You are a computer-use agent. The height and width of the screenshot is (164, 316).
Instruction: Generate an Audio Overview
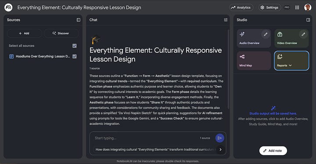tap(254, 38)
